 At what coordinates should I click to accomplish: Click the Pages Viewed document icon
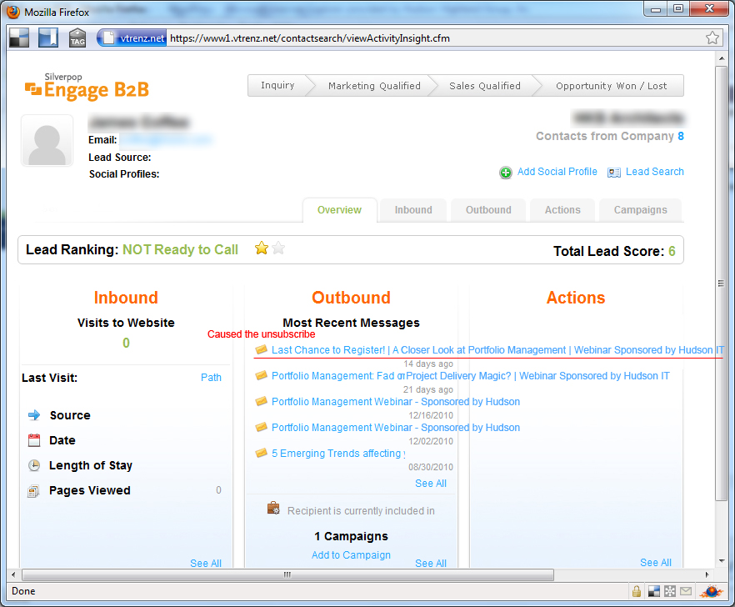[x=33, y=490]
